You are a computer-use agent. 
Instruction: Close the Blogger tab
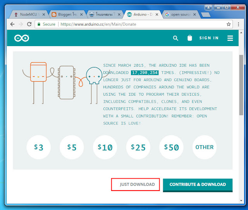pyautogui.click(x=81, y=15)
